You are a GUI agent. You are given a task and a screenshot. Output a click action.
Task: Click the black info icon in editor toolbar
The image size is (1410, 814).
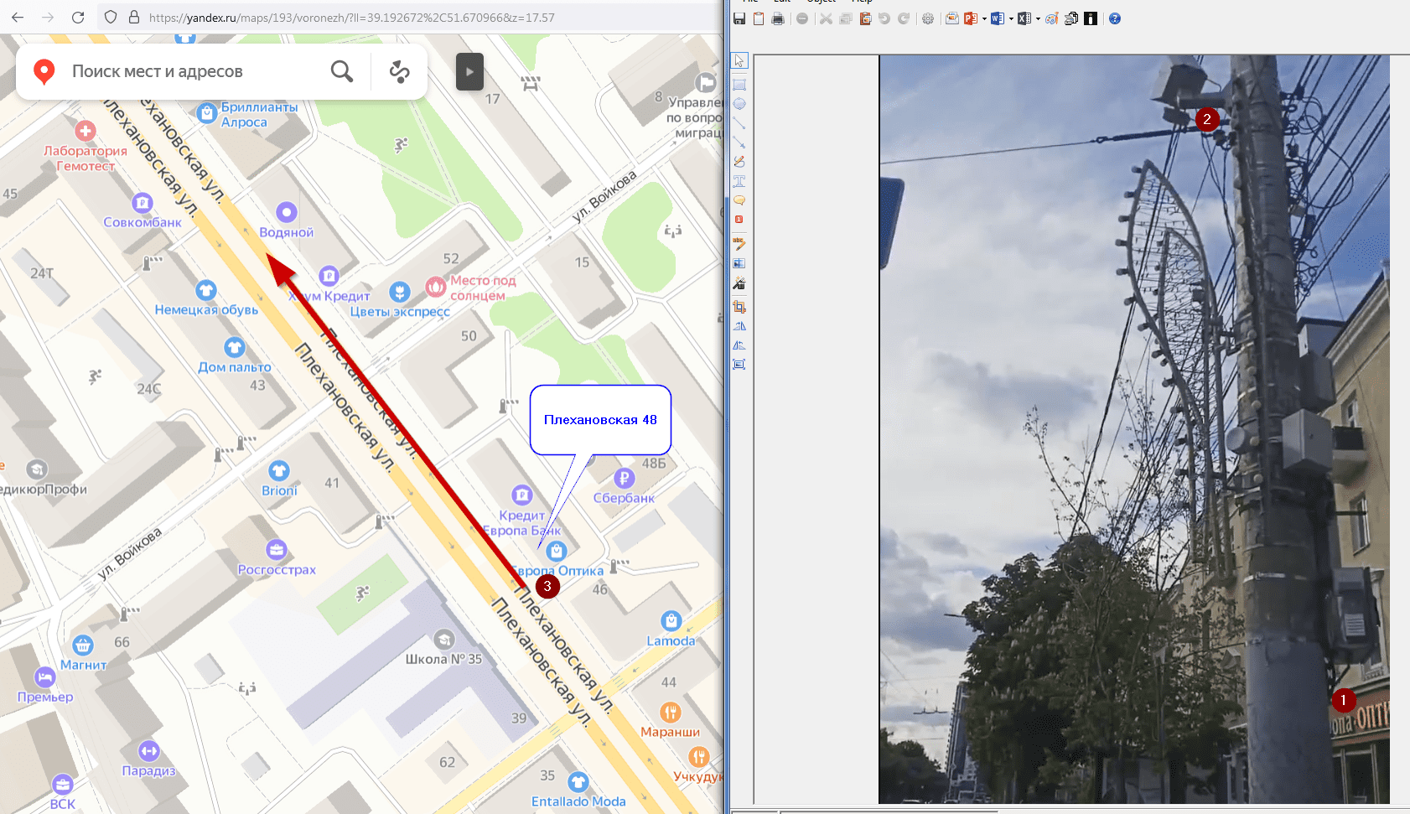pos(1091,18)
